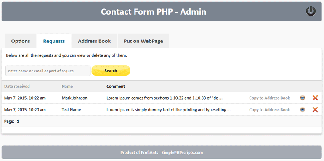
Task: Delete Mark Johnson's request with red X
Action: pyautogui.click(x=315, y=98)
